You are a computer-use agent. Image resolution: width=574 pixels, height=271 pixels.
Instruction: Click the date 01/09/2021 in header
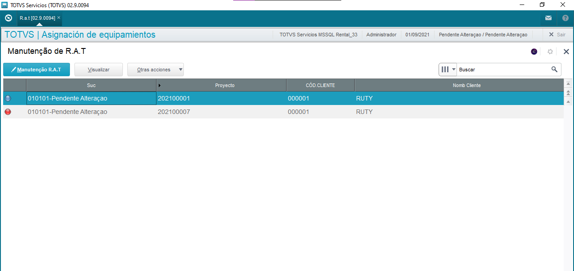click(417, 35)
